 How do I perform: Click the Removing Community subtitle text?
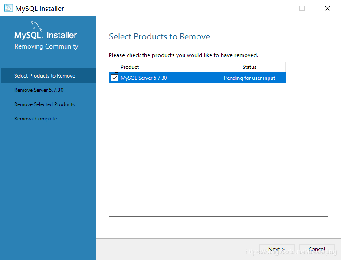coord(46,46)
